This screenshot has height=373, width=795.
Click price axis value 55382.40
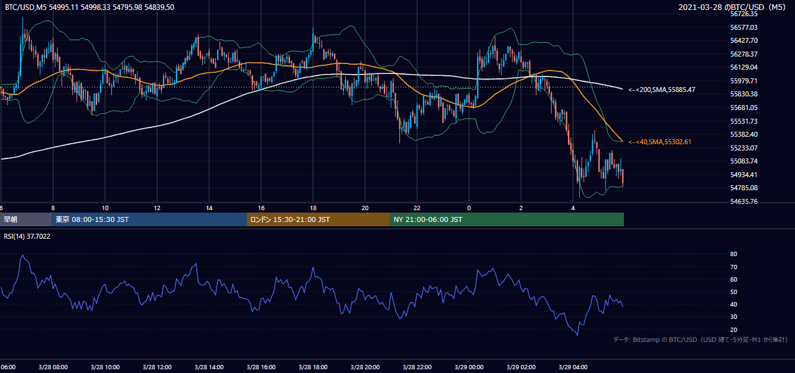click(x=743, y=134)
